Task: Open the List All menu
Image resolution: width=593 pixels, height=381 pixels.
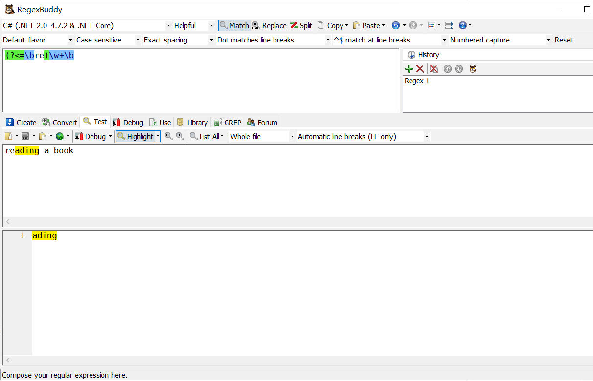Action: (206, 136)
